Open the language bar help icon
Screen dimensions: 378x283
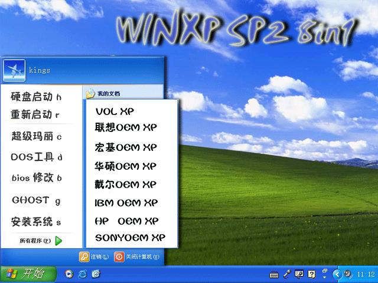tap(312, 274)
